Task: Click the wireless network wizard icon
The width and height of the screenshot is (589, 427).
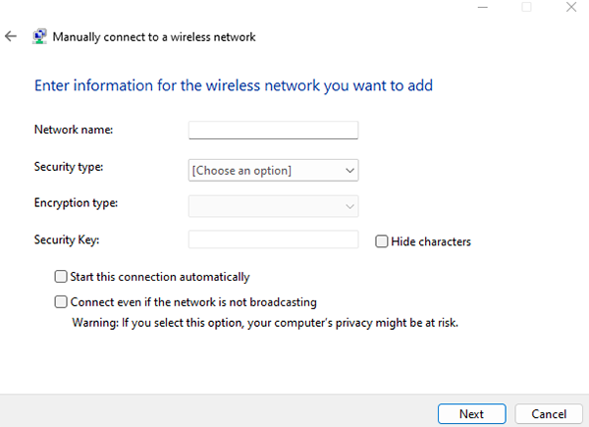Action: [39, 36]
